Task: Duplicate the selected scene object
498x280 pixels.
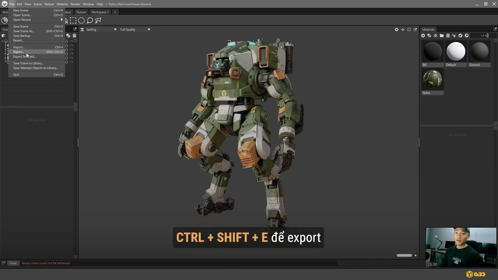Action: pos(68,35)
